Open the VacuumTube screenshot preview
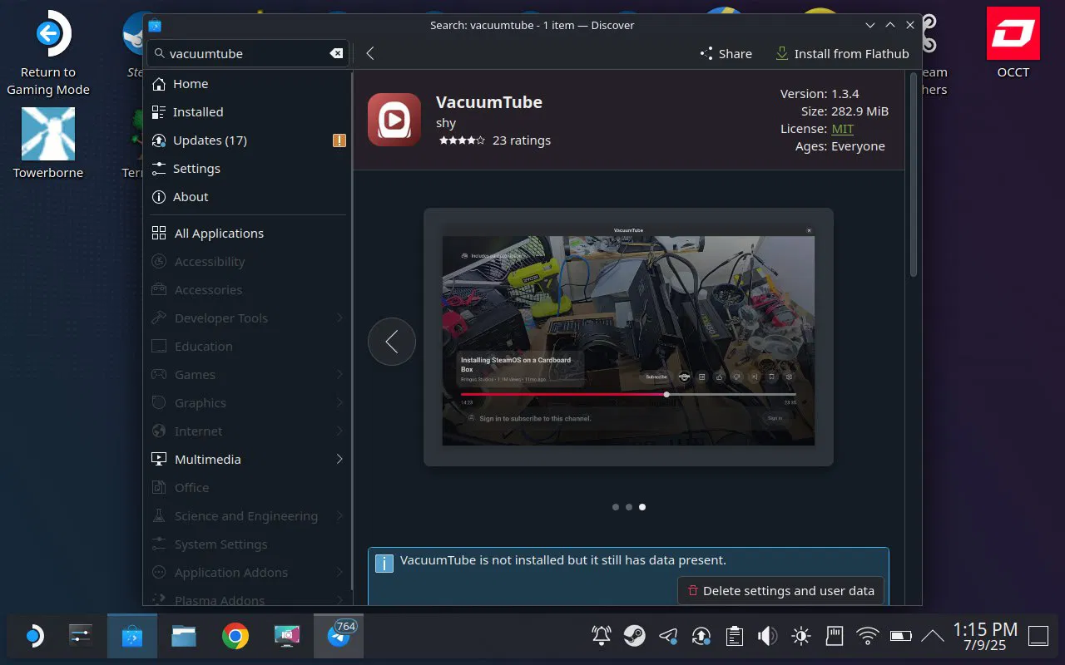The height and width of the screenshot is (665, 1065). (x=628, y=337)
